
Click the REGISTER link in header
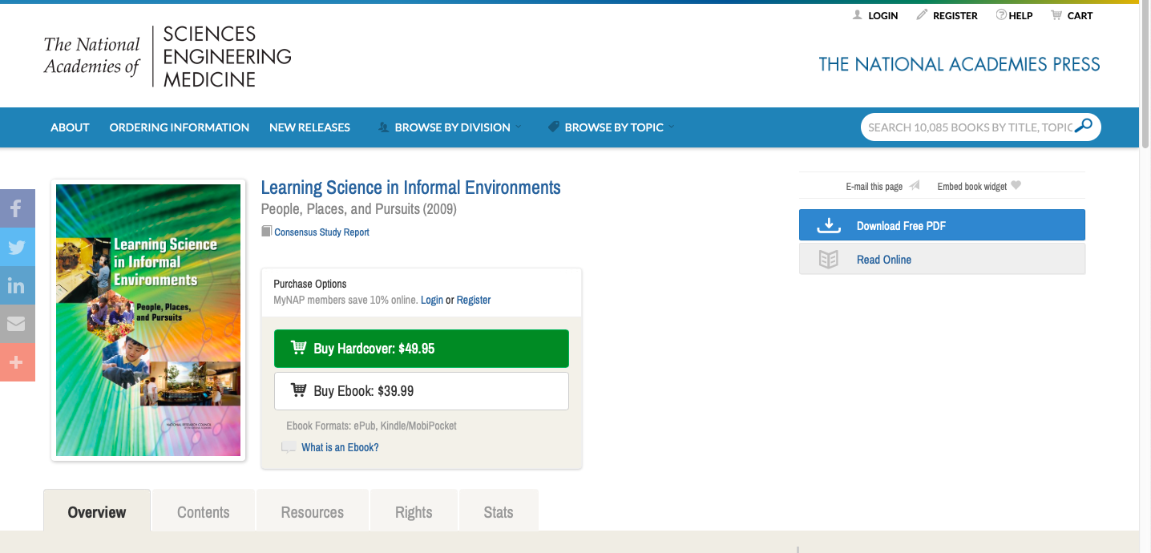[947, 15]
